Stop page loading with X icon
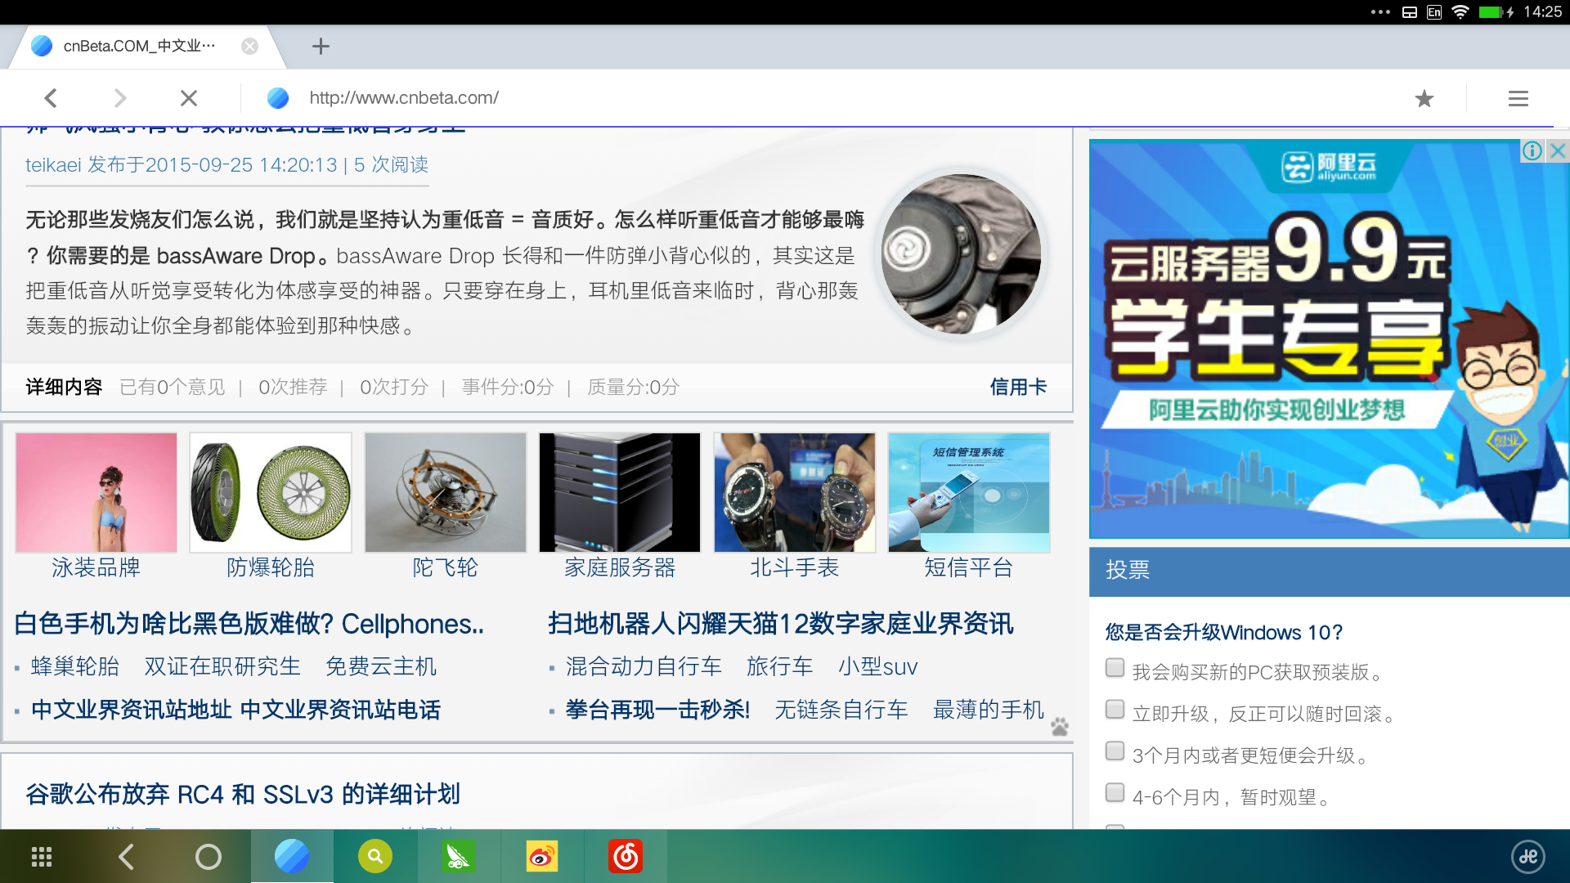This screenshot has height=883, width=1570. pos(189,98)
